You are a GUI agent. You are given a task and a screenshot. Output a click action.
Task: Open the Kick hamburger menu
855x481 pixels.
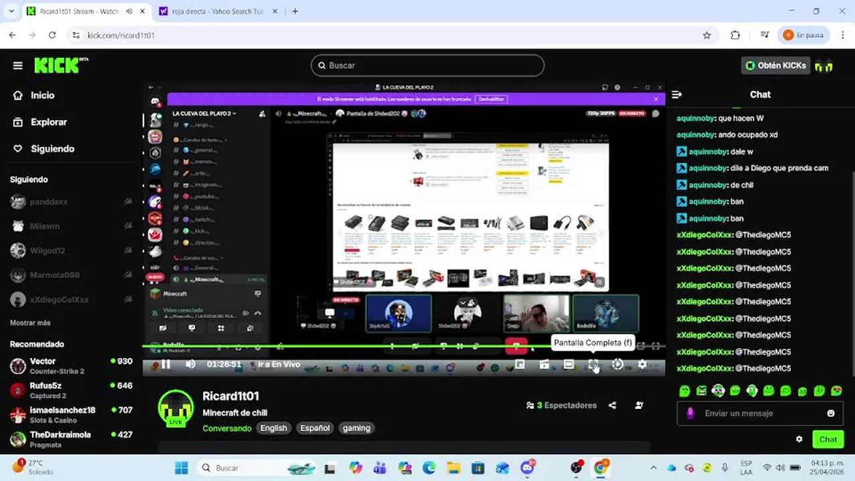(17, 65)
